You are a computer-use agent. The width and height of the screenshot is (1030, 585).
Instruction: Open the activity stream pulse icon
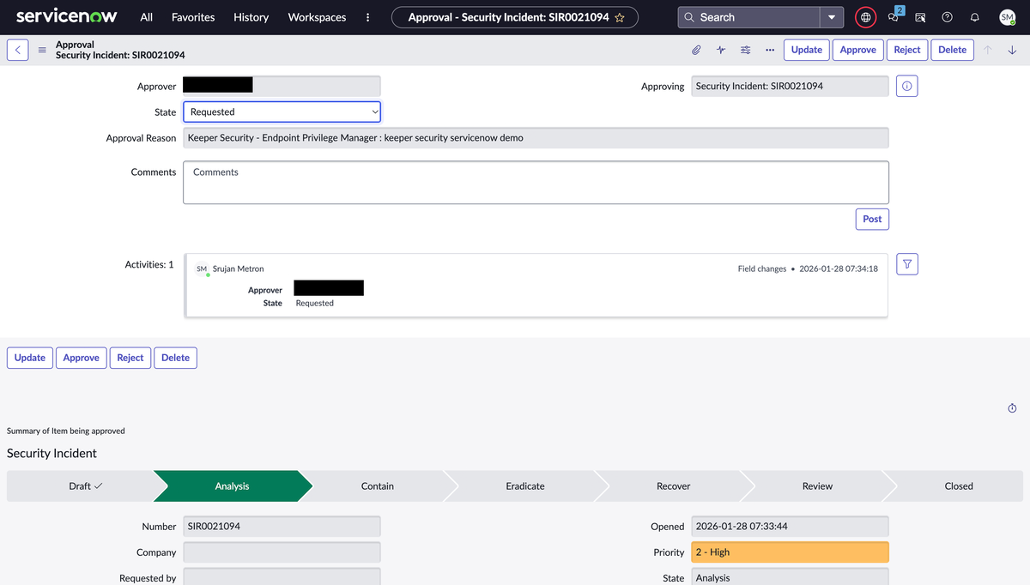(x=721, y=50)
